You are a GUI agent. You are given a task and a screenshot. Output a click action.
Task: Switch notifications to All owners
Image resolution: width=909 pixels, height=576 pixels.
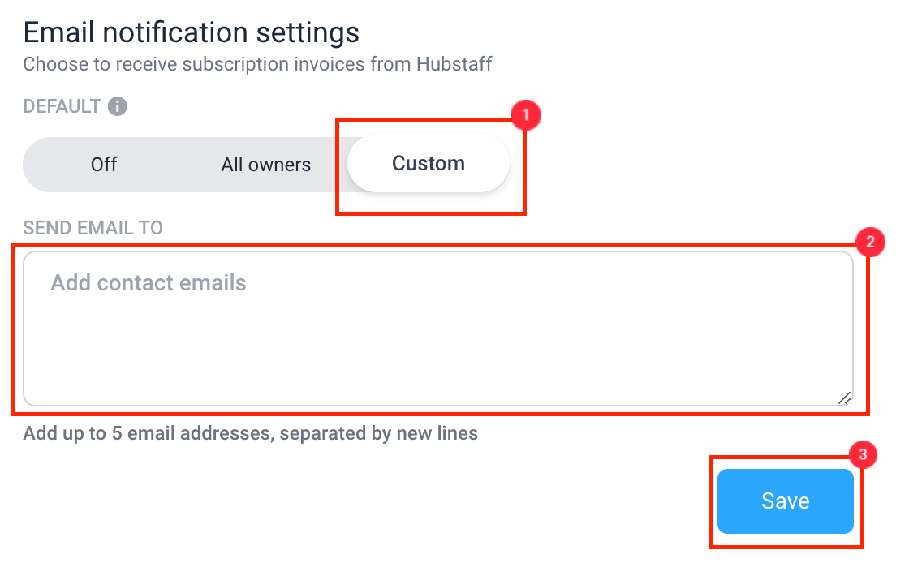[265, 165]
